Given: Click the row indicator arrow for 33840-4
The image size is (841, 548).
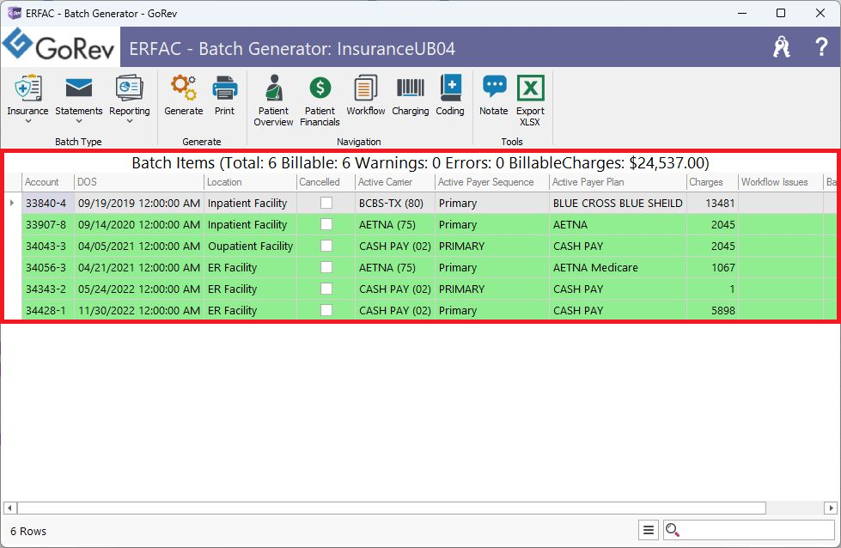Looking at the screenshot, I should pos(12,203).
